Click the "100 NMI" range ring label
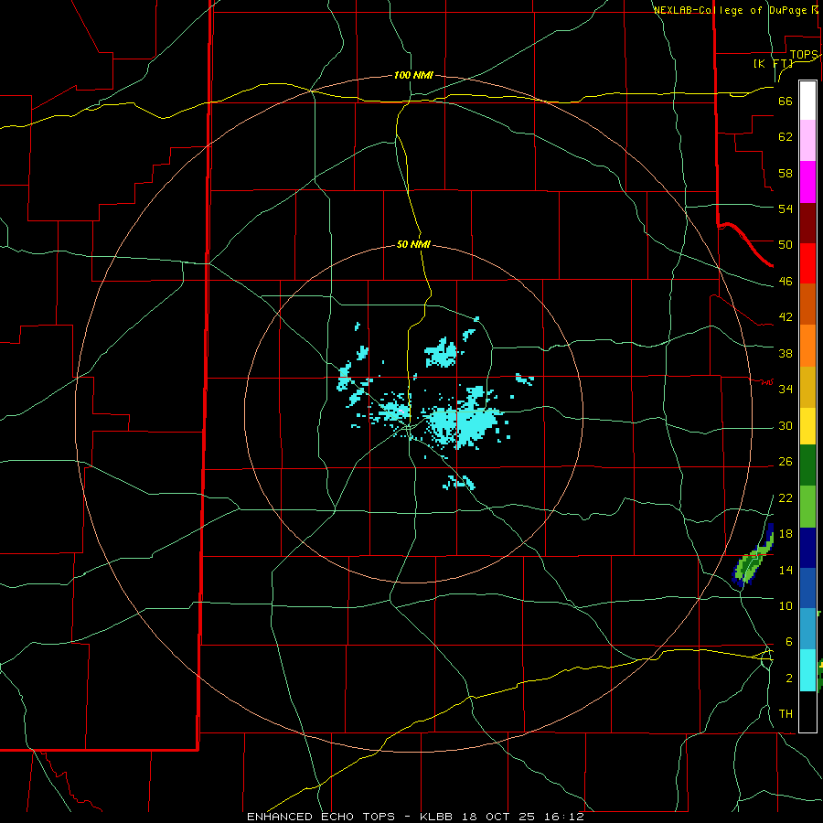This screenshot has width=823, height=823. [x=413, y=75]
